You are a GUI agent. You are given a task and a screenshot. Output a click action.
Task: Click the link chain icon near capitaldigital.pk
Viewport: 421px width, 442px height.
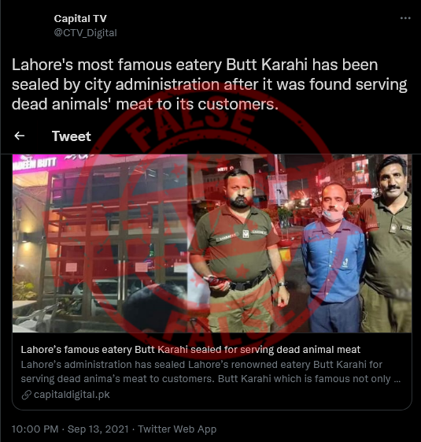[26, 395]
